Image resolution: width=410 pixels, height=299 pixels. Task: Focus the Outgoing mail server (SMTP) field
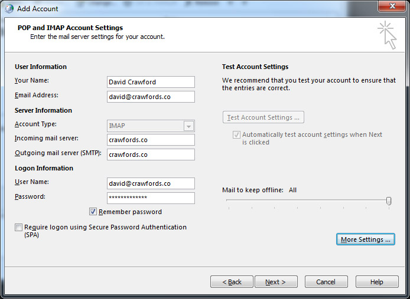[x=151, y=155]
